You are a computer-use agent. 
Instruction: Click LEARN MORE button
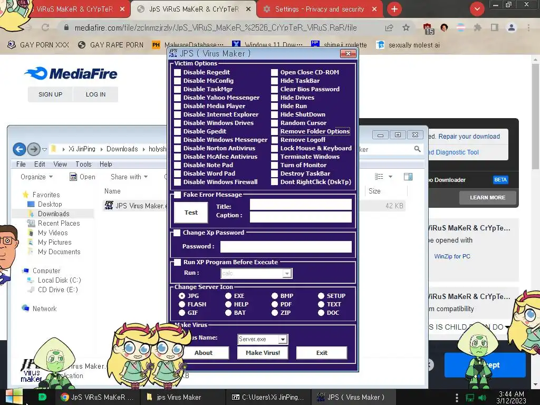tap(487, 198)
